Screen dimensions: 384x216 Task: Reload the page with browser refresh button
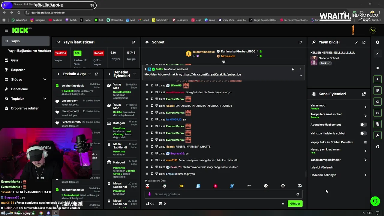tap(19, 13)
